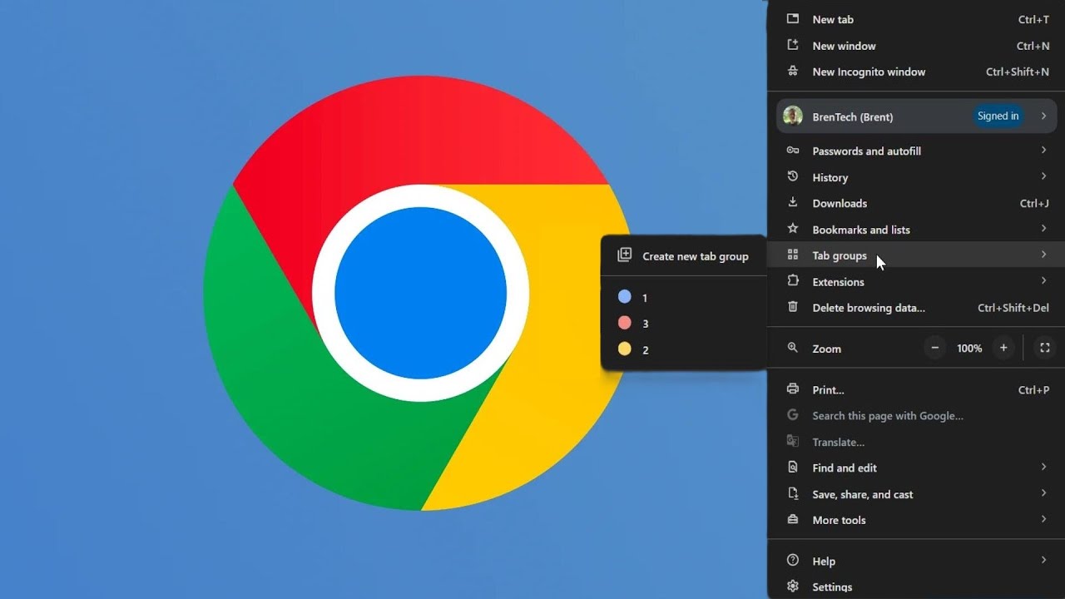Click the Bookmarks star icon
The image size is (1065, 599).
pyautogui.click(x=793, y=229)
